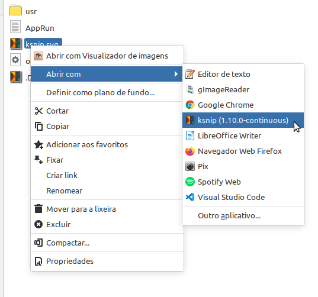Select Abrir com menu entry
This screenshot has height=297, width=318.
107,74
